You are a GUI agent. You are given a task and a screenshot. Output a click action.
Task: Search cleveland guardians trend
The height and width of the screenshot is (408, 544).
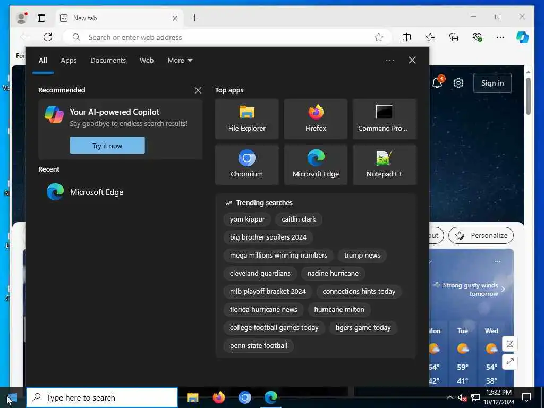pos(260,274)
